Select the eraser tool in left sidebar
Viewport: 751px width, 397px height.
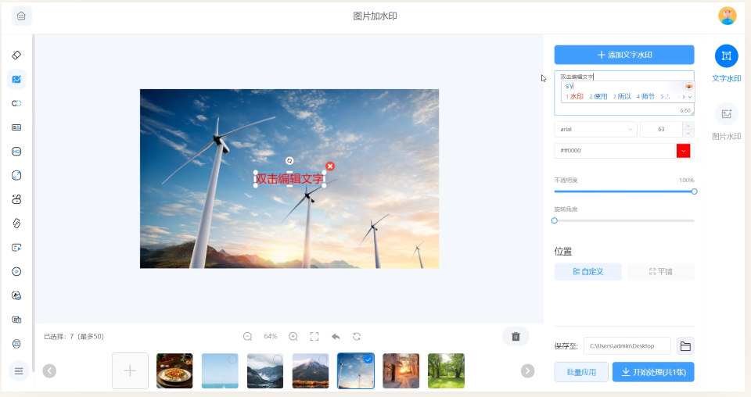[16, 55]
